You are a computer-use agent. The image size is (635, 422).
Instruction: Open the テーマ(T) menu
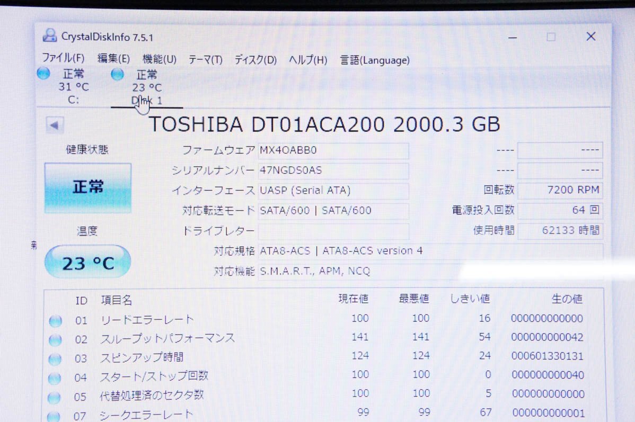click(205, 60)
